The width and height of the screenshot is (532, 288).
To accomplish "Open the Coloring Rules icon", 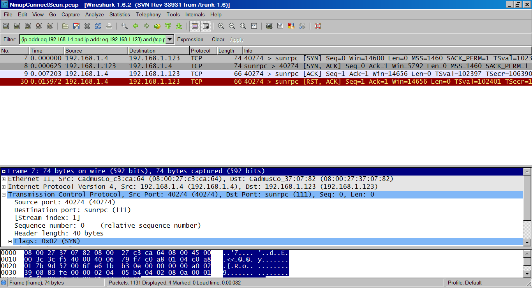I will point(291,26).
